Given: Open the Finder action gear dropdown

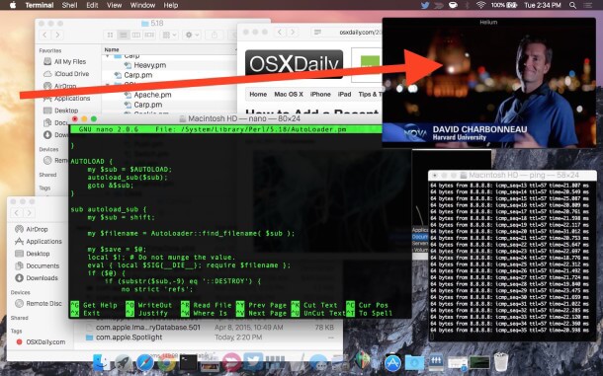Looking at the screenshot, I should pos(192,35).
